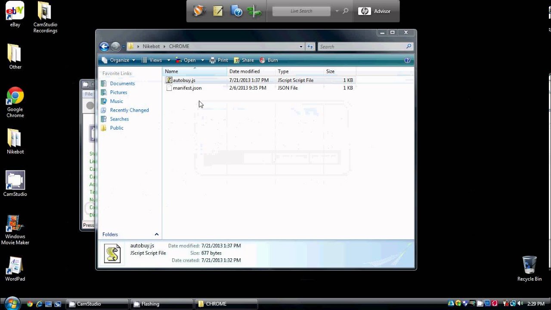Click the power plug tray icon
Viewport: 551px width, 310px height.
[x=506, y=304]
